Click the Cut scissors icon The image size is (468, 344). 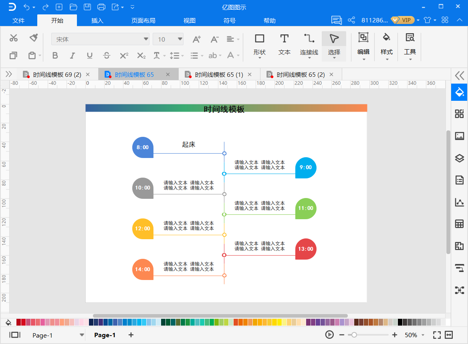[14, 38]
